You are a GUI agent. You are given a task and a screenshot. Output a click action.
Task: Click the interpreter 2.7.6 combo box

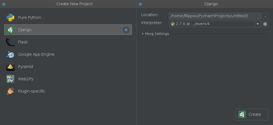215,24
